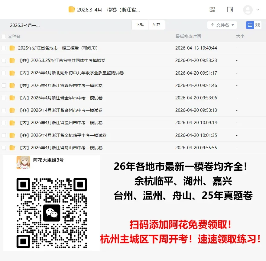Image resolution: width=266 pixels, height=261 pixels.
Task: Click the yellow folder icon in title
Action: (x=72, y=9)
